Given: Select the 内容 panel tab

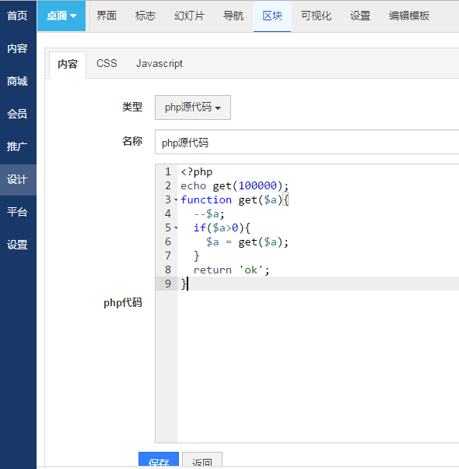Looking at the screenshot, I should pyautogui.click(x=68, y=65).
